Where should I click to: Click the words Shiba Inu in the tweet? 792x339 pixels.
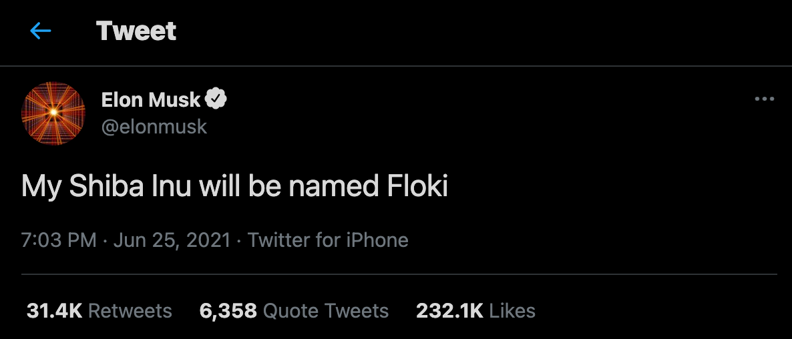[x=132, y=187]
